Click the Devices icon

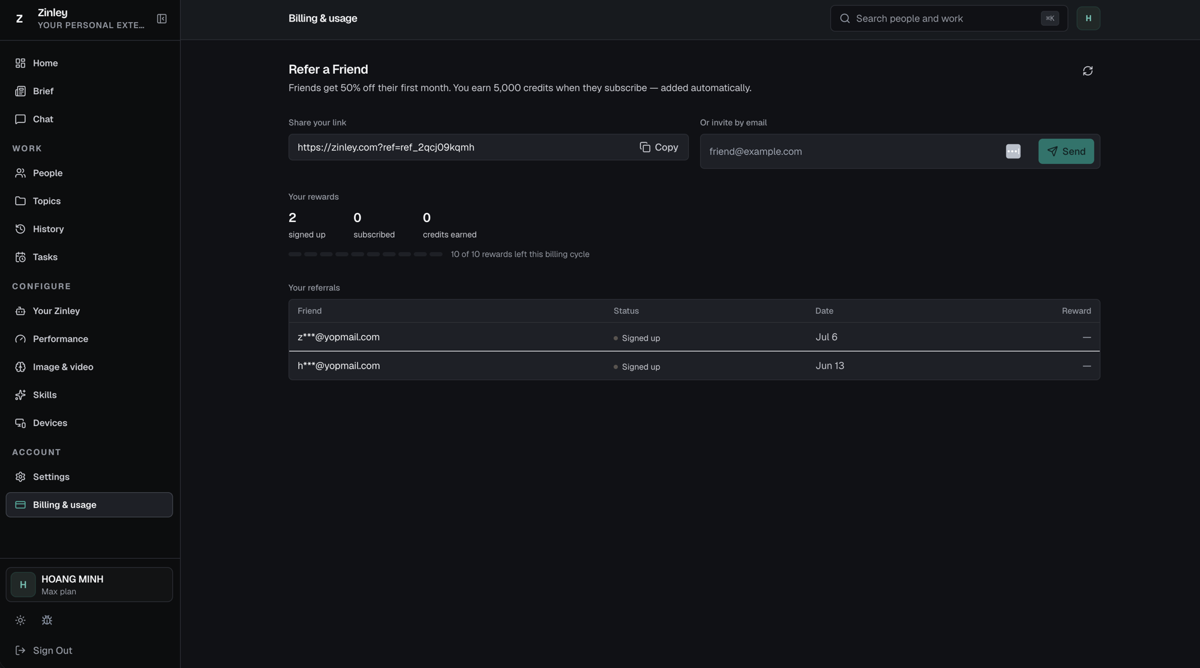tap(20, 423)
